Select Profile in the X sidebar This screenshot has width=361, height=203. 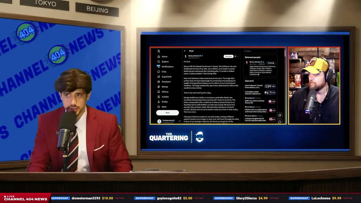coord(162,102)
